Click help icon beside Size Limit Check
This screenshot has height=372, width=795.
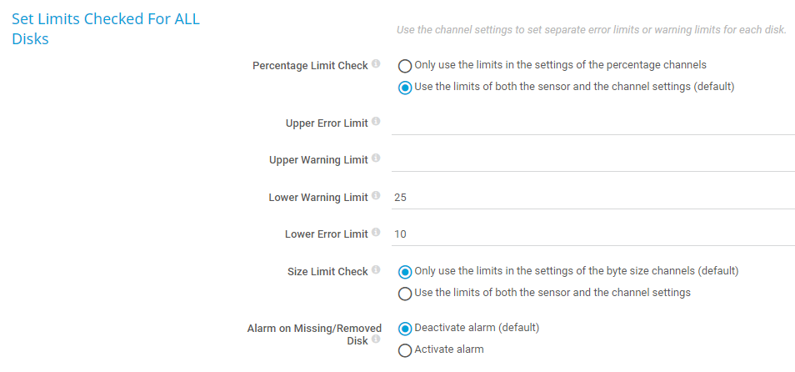376,270
